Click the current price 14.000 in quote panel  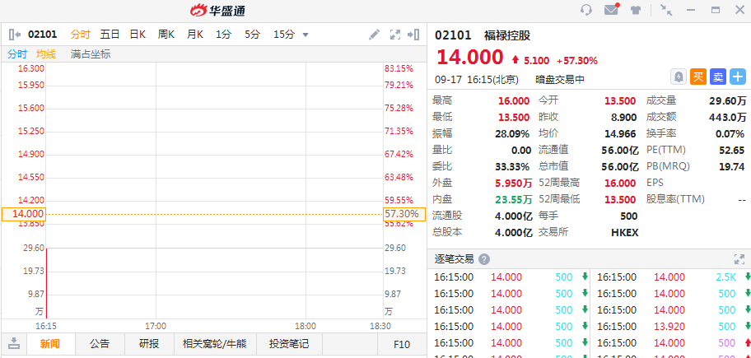coord(469,58)
